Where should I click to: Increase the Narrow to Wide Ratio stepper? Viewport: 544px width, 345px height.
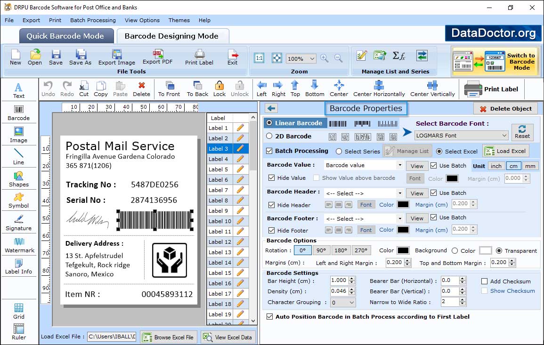tap(463, 300)
